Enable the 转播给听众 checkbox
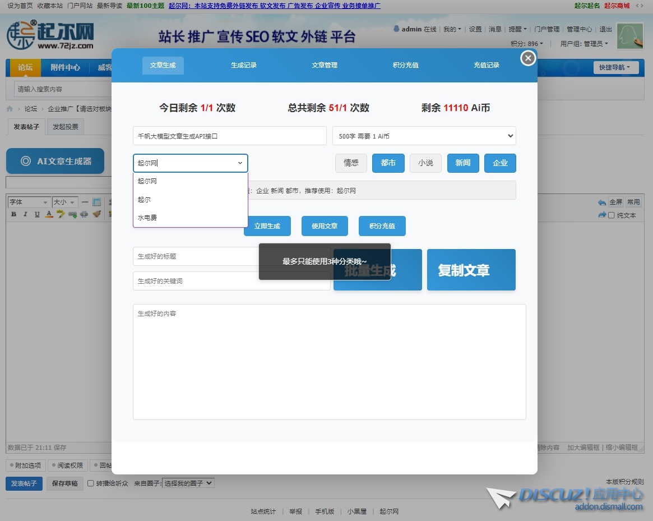This screenshot has width=653, height=521. coord(91,483)
